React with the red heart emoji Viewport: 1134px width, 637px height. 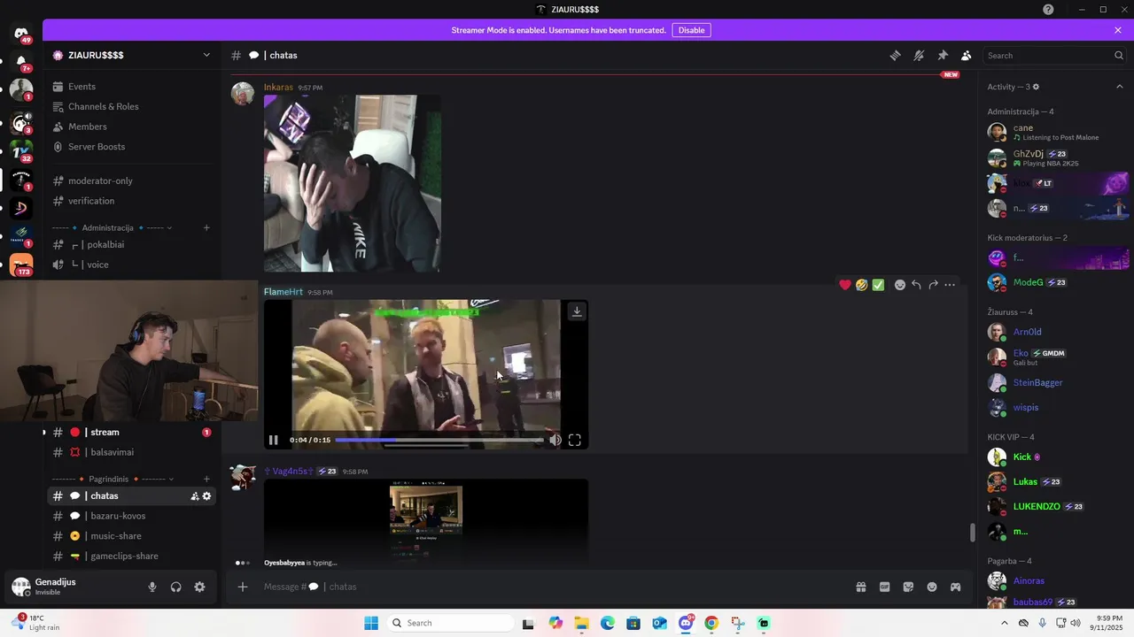point(845,285)
